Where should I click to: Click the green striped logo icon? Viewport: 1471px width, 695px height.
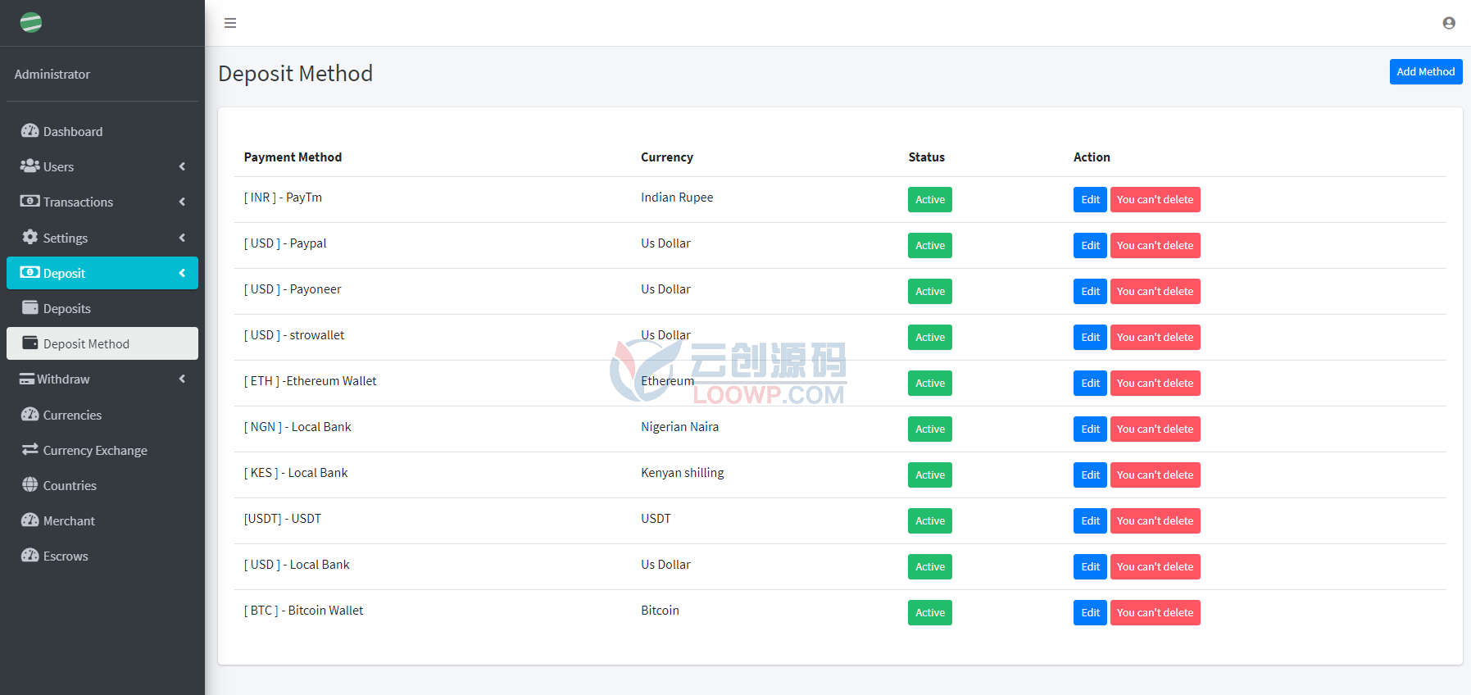click(31, 22)
